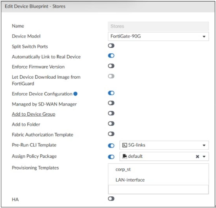Viewport: 216px width, 208px height.
Task: Enable Managed by SD-WAN Manager
Action: tap(111, 103)
